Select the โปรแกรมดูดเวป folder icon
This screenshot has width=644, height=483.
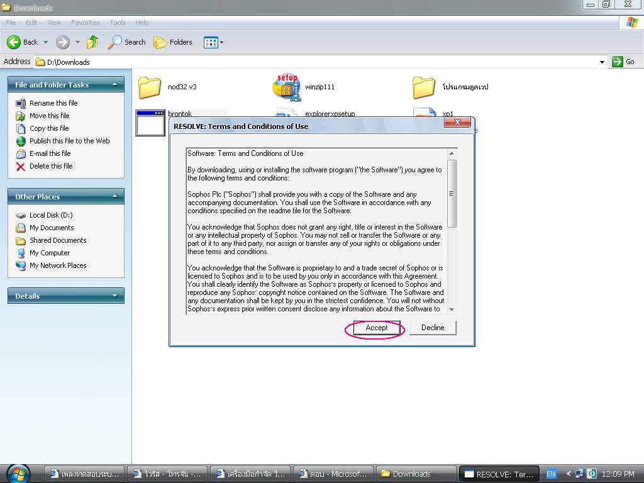[x=423, y=87]
